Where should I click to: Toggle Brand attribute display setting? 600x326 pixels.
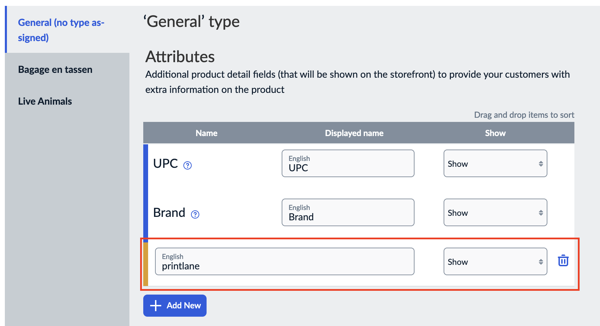tap(495, 212)
